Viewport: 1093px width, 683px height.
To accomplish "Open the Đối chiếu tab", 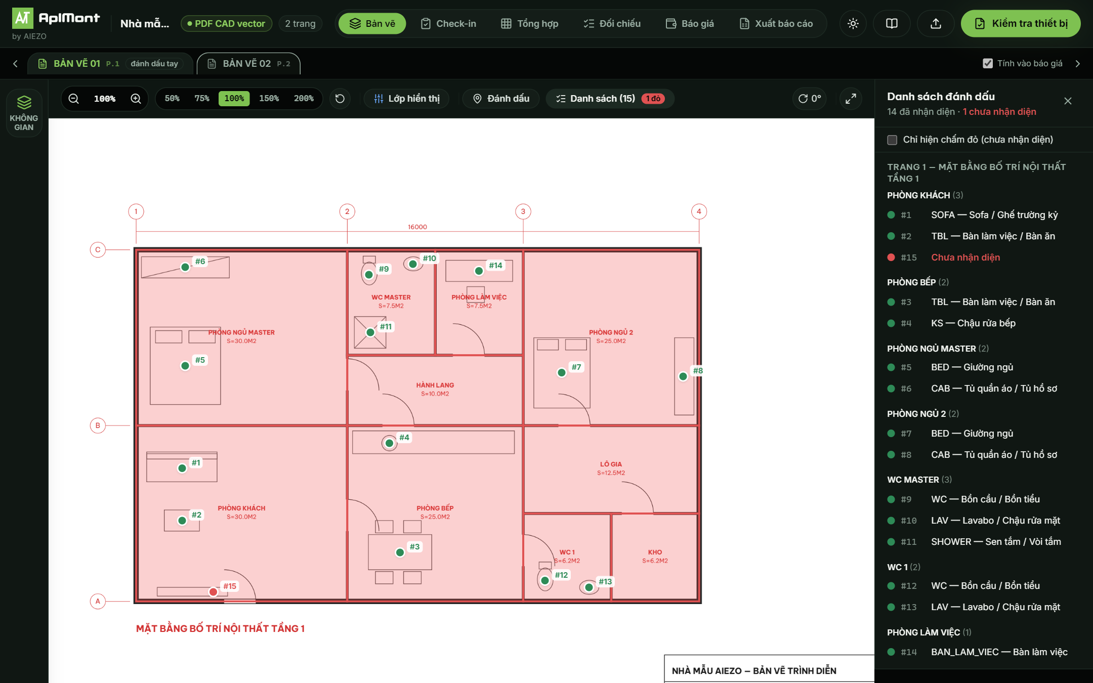I will [x=612, y=24].
